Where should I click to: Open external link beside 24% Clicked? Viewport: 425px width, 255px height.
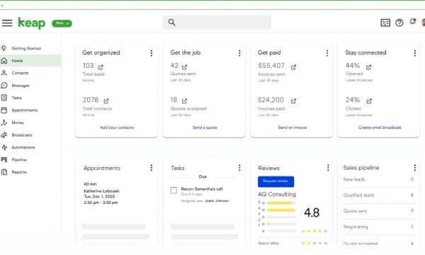click(x=369, y=101)
